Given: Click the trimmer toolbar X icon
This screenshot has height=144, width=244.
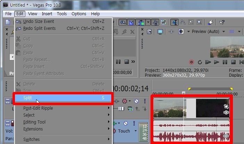Looking at the screenshot, I should 132,32.
